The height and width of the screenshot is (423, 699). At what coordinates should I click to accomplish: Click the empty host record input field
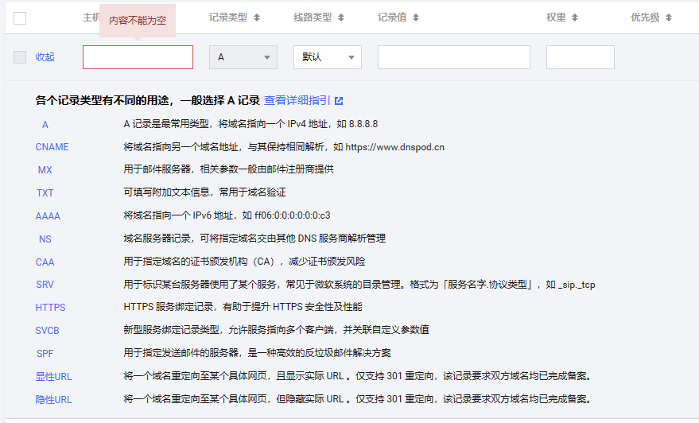(138, 57)
